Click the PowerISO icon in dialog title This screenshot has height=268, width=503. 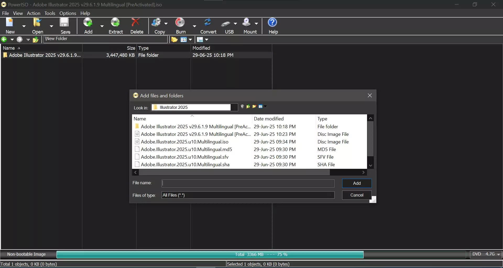coord(135,96)
